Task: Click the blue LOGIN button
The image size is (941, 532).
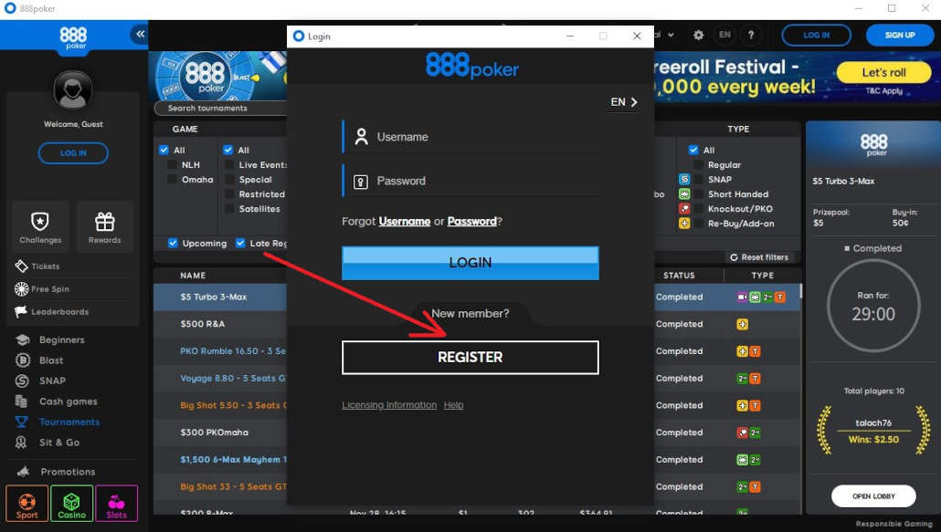Action: click(x=470, y=263)
